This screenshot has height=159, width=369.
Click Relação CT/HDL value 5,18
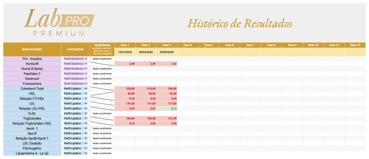pos(125,98)
